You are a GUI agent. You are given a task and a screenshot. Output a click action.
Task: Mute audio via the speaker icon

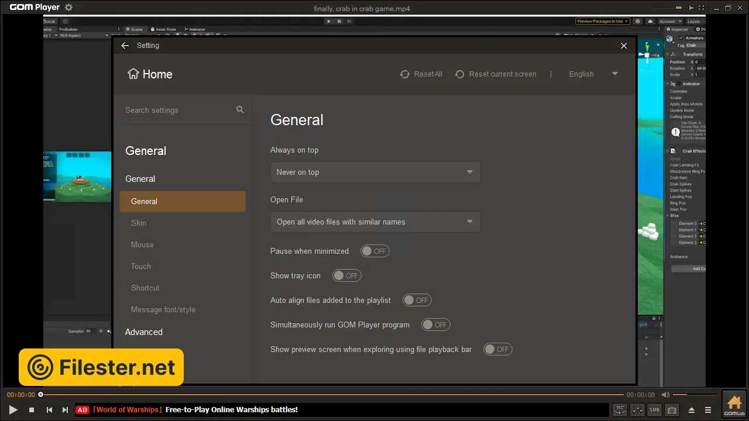665,395
